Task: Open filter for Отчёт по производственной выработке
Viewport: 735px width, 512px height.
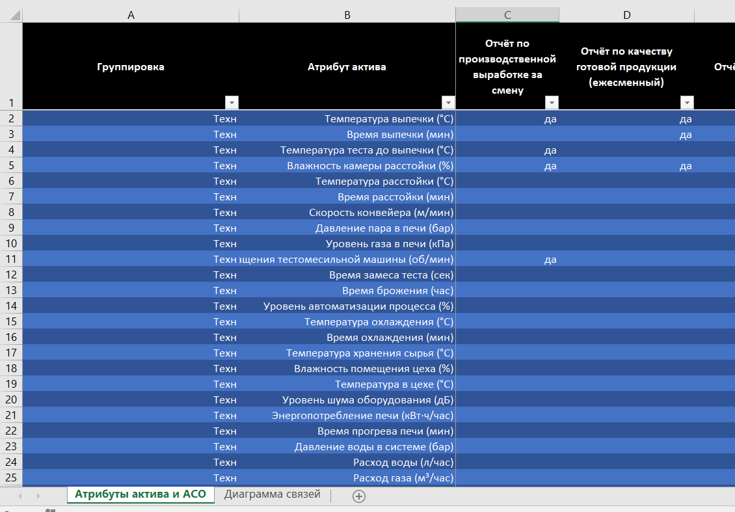Action: pos(552,102)
